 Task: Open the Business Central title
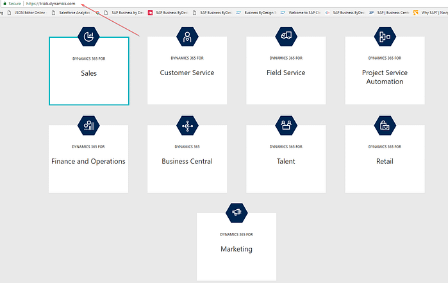pos(187,161)
